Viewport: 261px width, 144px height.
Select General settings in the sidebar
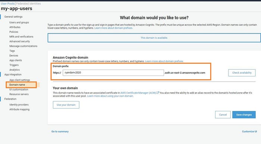[13, 17]
